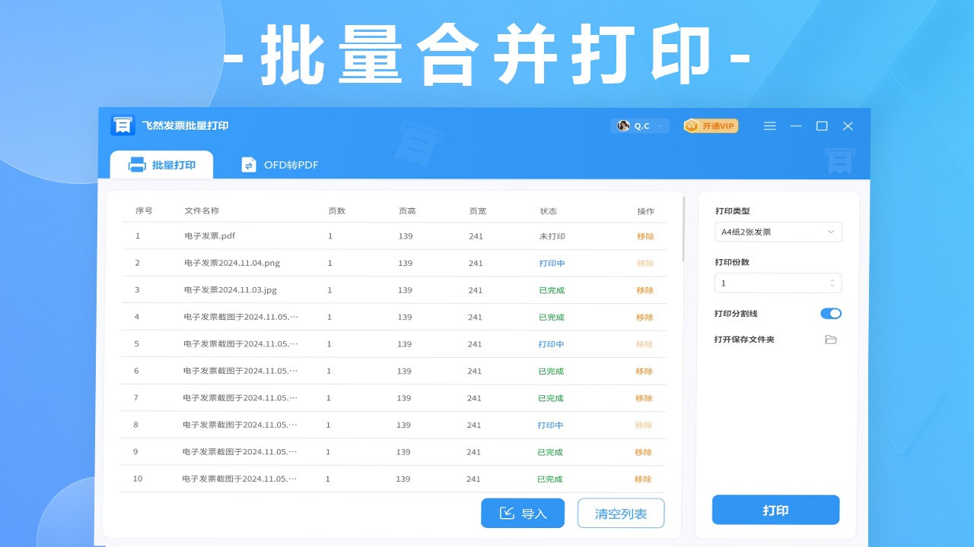This screenshot has width=974, height=547.
Task: Click the printer icon on 批量打印 tab
Action: [x=137, y=165]
